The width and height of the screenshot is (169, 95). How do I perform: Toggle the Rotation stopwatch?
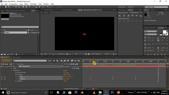16,79
